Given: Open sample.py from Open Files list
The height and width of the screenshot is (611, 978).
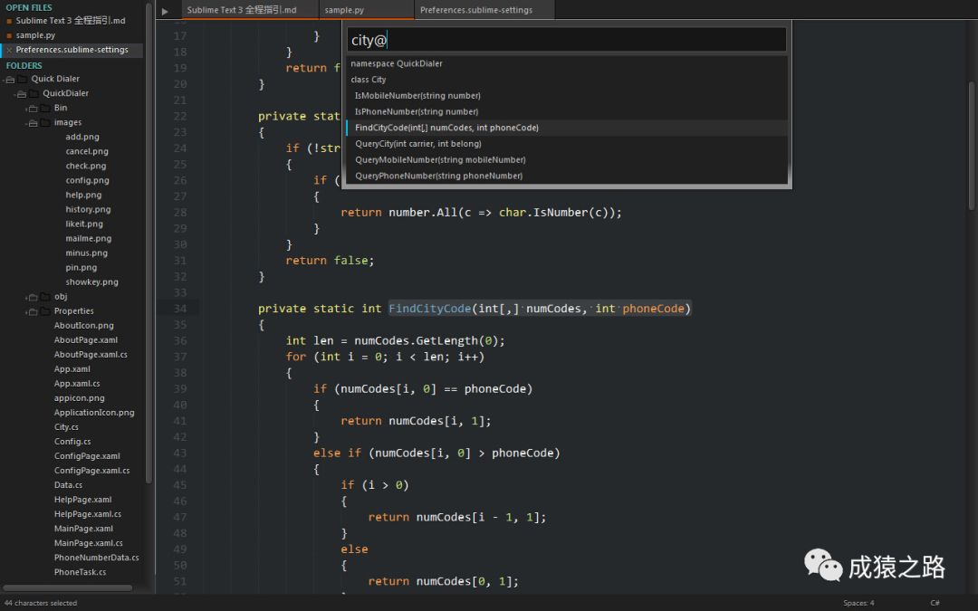Looking at the screenshot, I should pyautogui.click(x=35, y=35).
